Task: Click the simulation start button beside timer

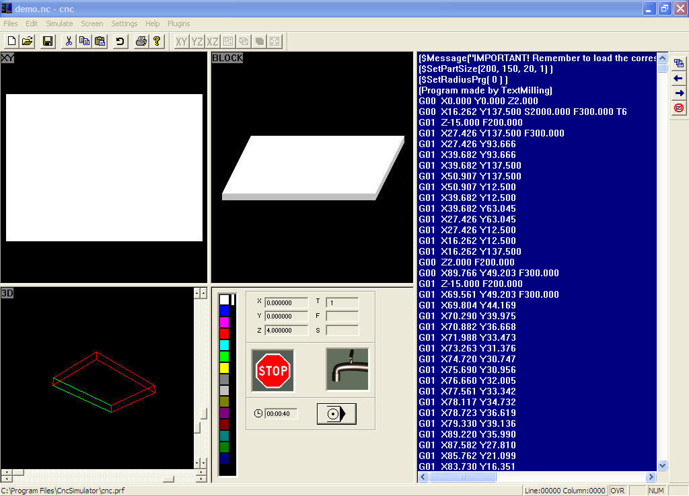Action: coord(336,414)
